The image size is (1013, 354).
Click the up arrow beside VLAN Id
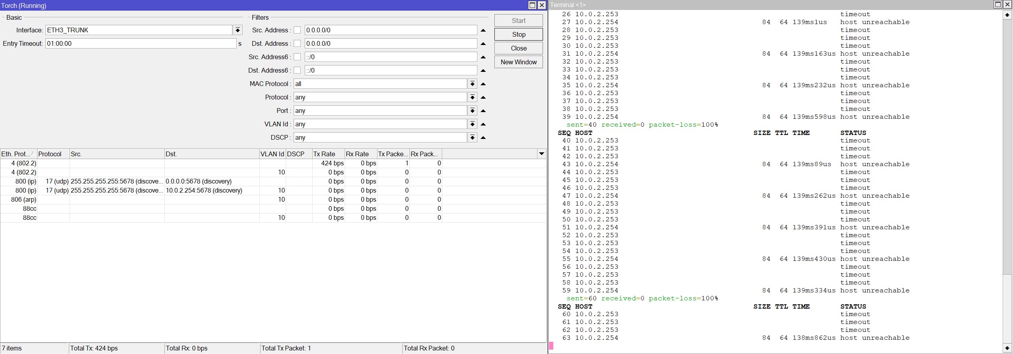point(483,124)
